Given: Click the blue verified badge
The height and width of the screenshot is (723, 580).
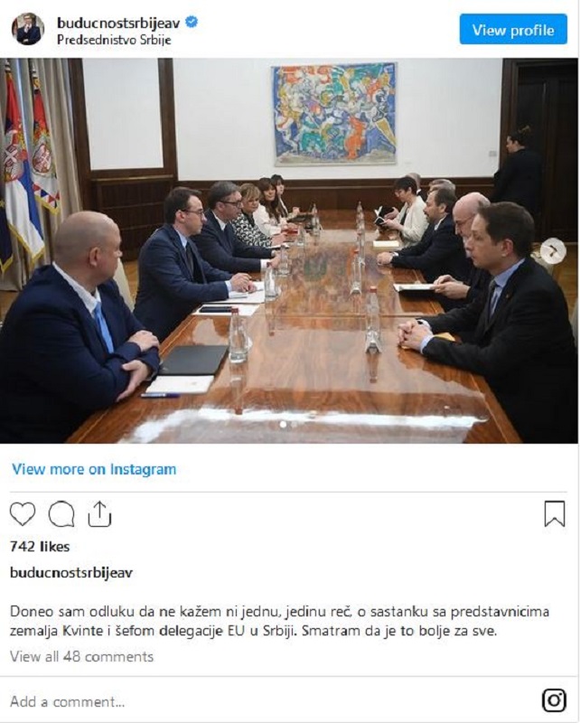Looking at the screenshot, I should tap(192, 22).
